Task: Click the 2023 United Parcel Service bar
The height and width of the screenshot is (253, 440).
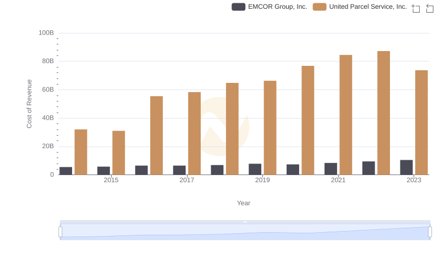Action: [421, 122]
